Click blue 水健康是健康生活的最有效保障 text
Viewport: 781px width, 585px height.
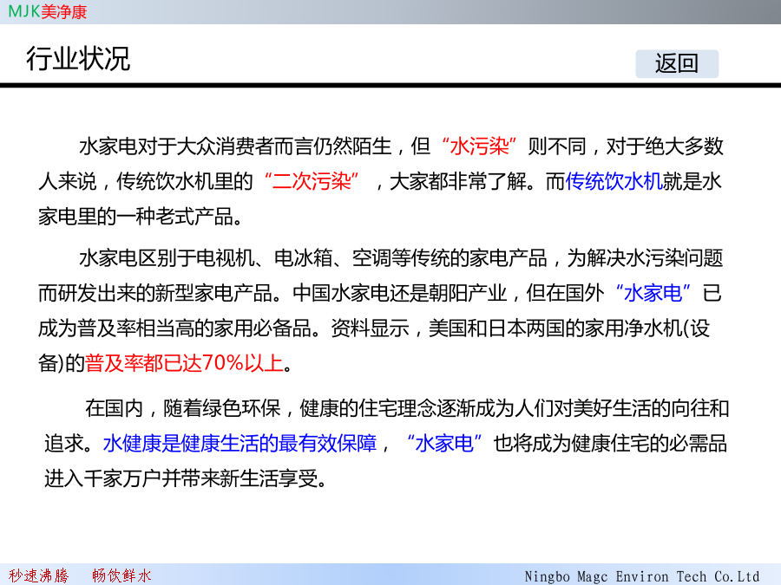[x=240, y=443]
